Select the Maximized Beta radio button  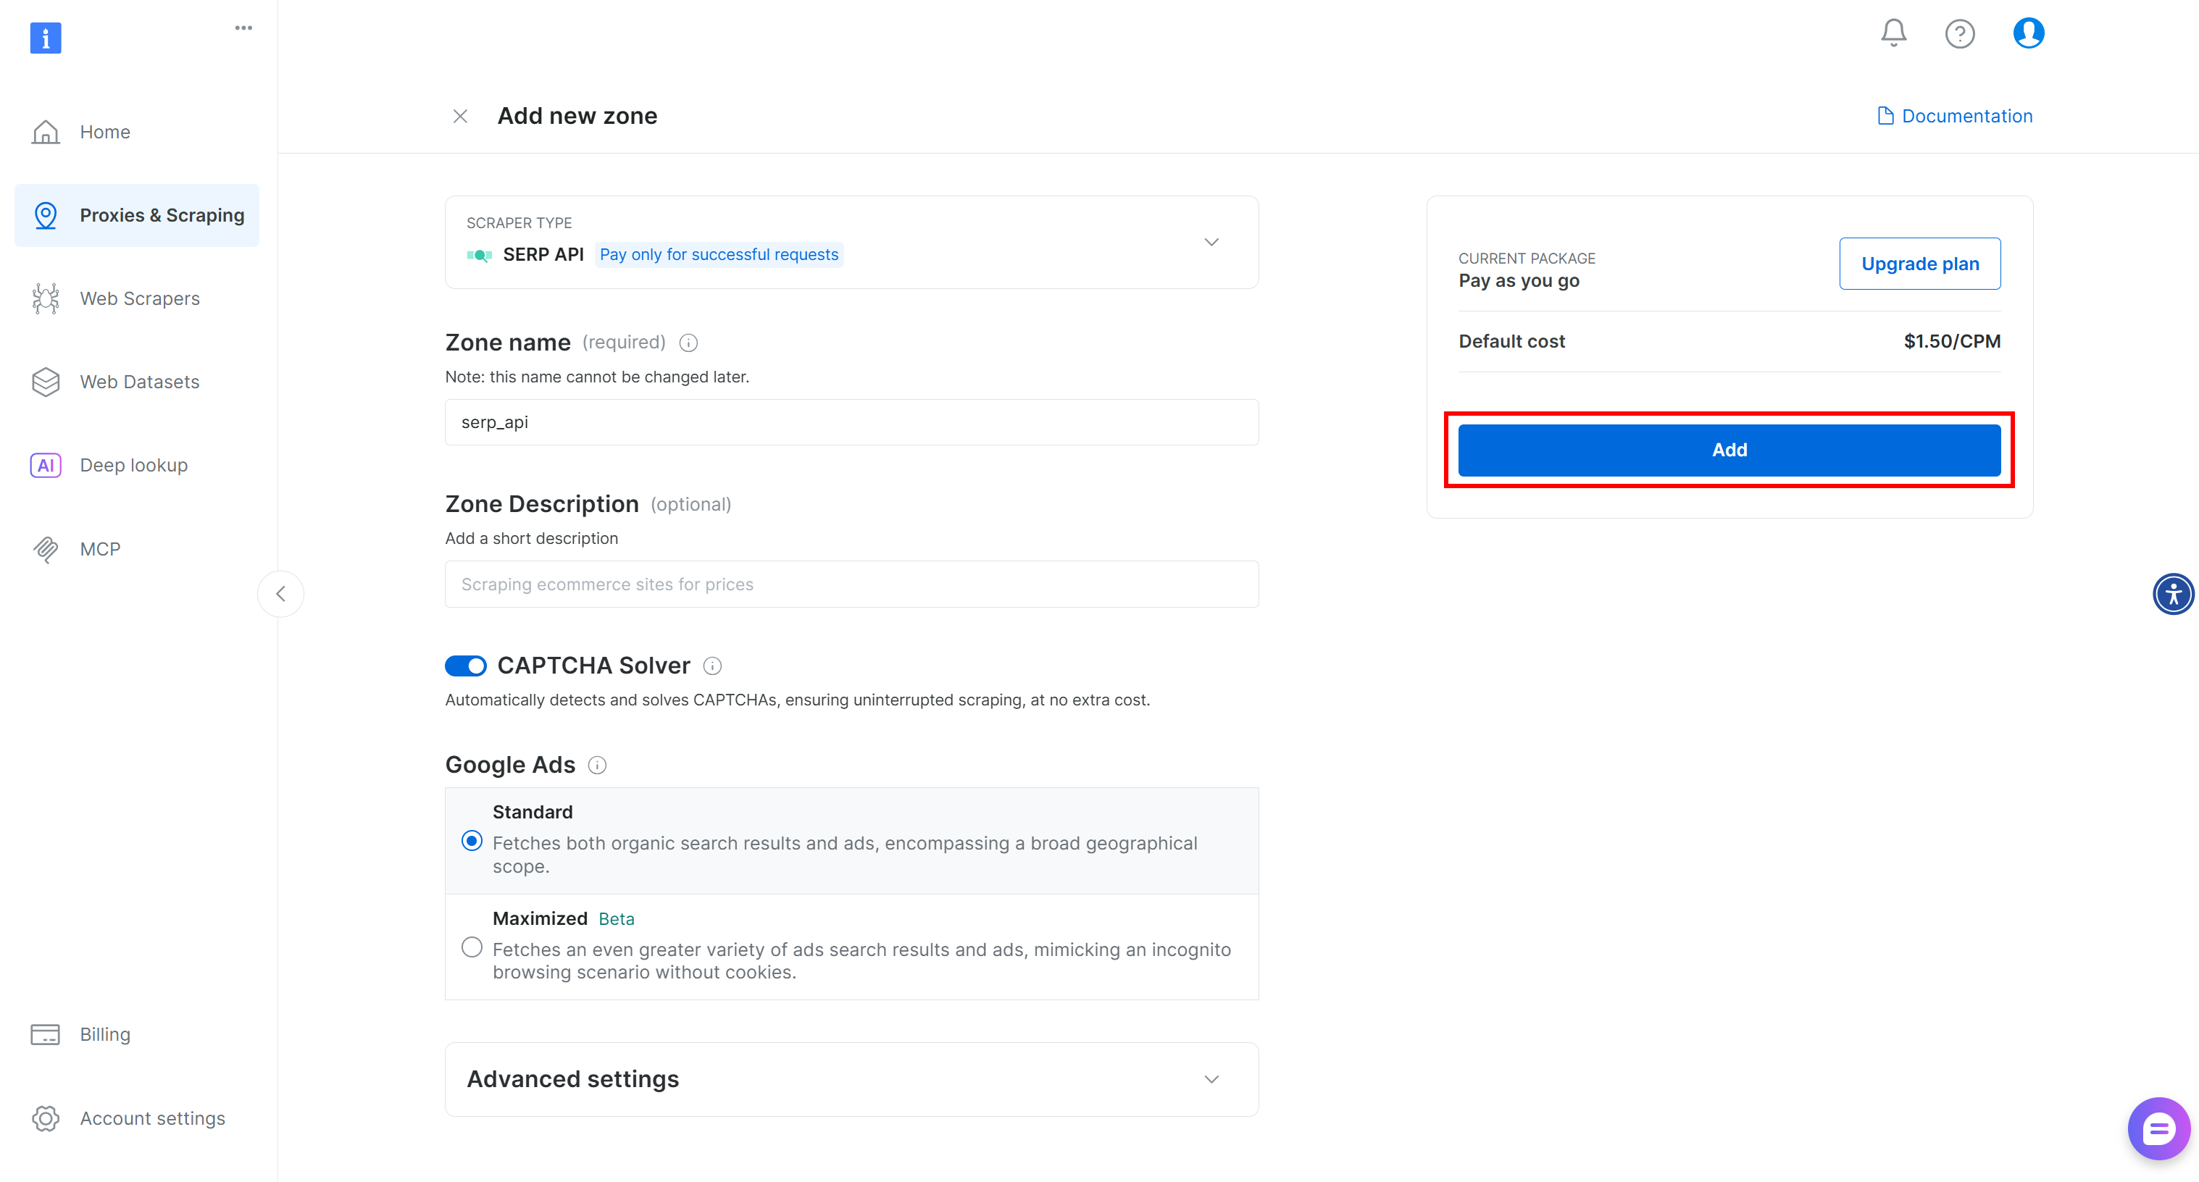pyautogui.click(x=471, y=947)
